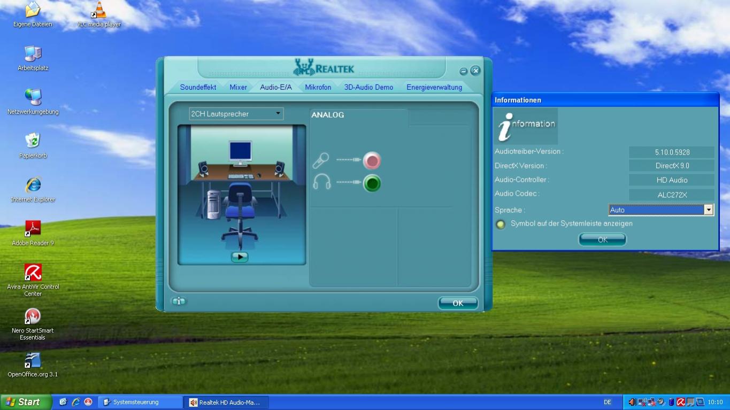This screenshot has width=730, height=410.
Task: Click the Internet Explorer quick launch icon
Action: (76, 402)
